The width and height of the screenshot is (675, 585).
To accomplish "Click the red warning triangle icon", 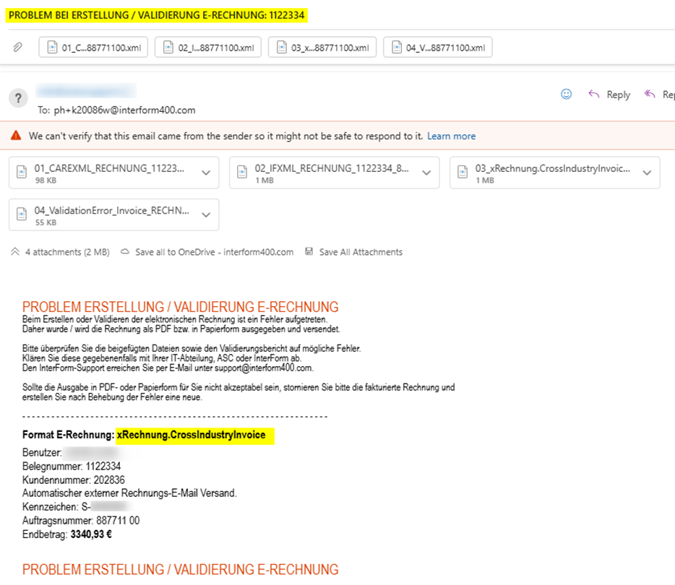I will coord(16,136).
